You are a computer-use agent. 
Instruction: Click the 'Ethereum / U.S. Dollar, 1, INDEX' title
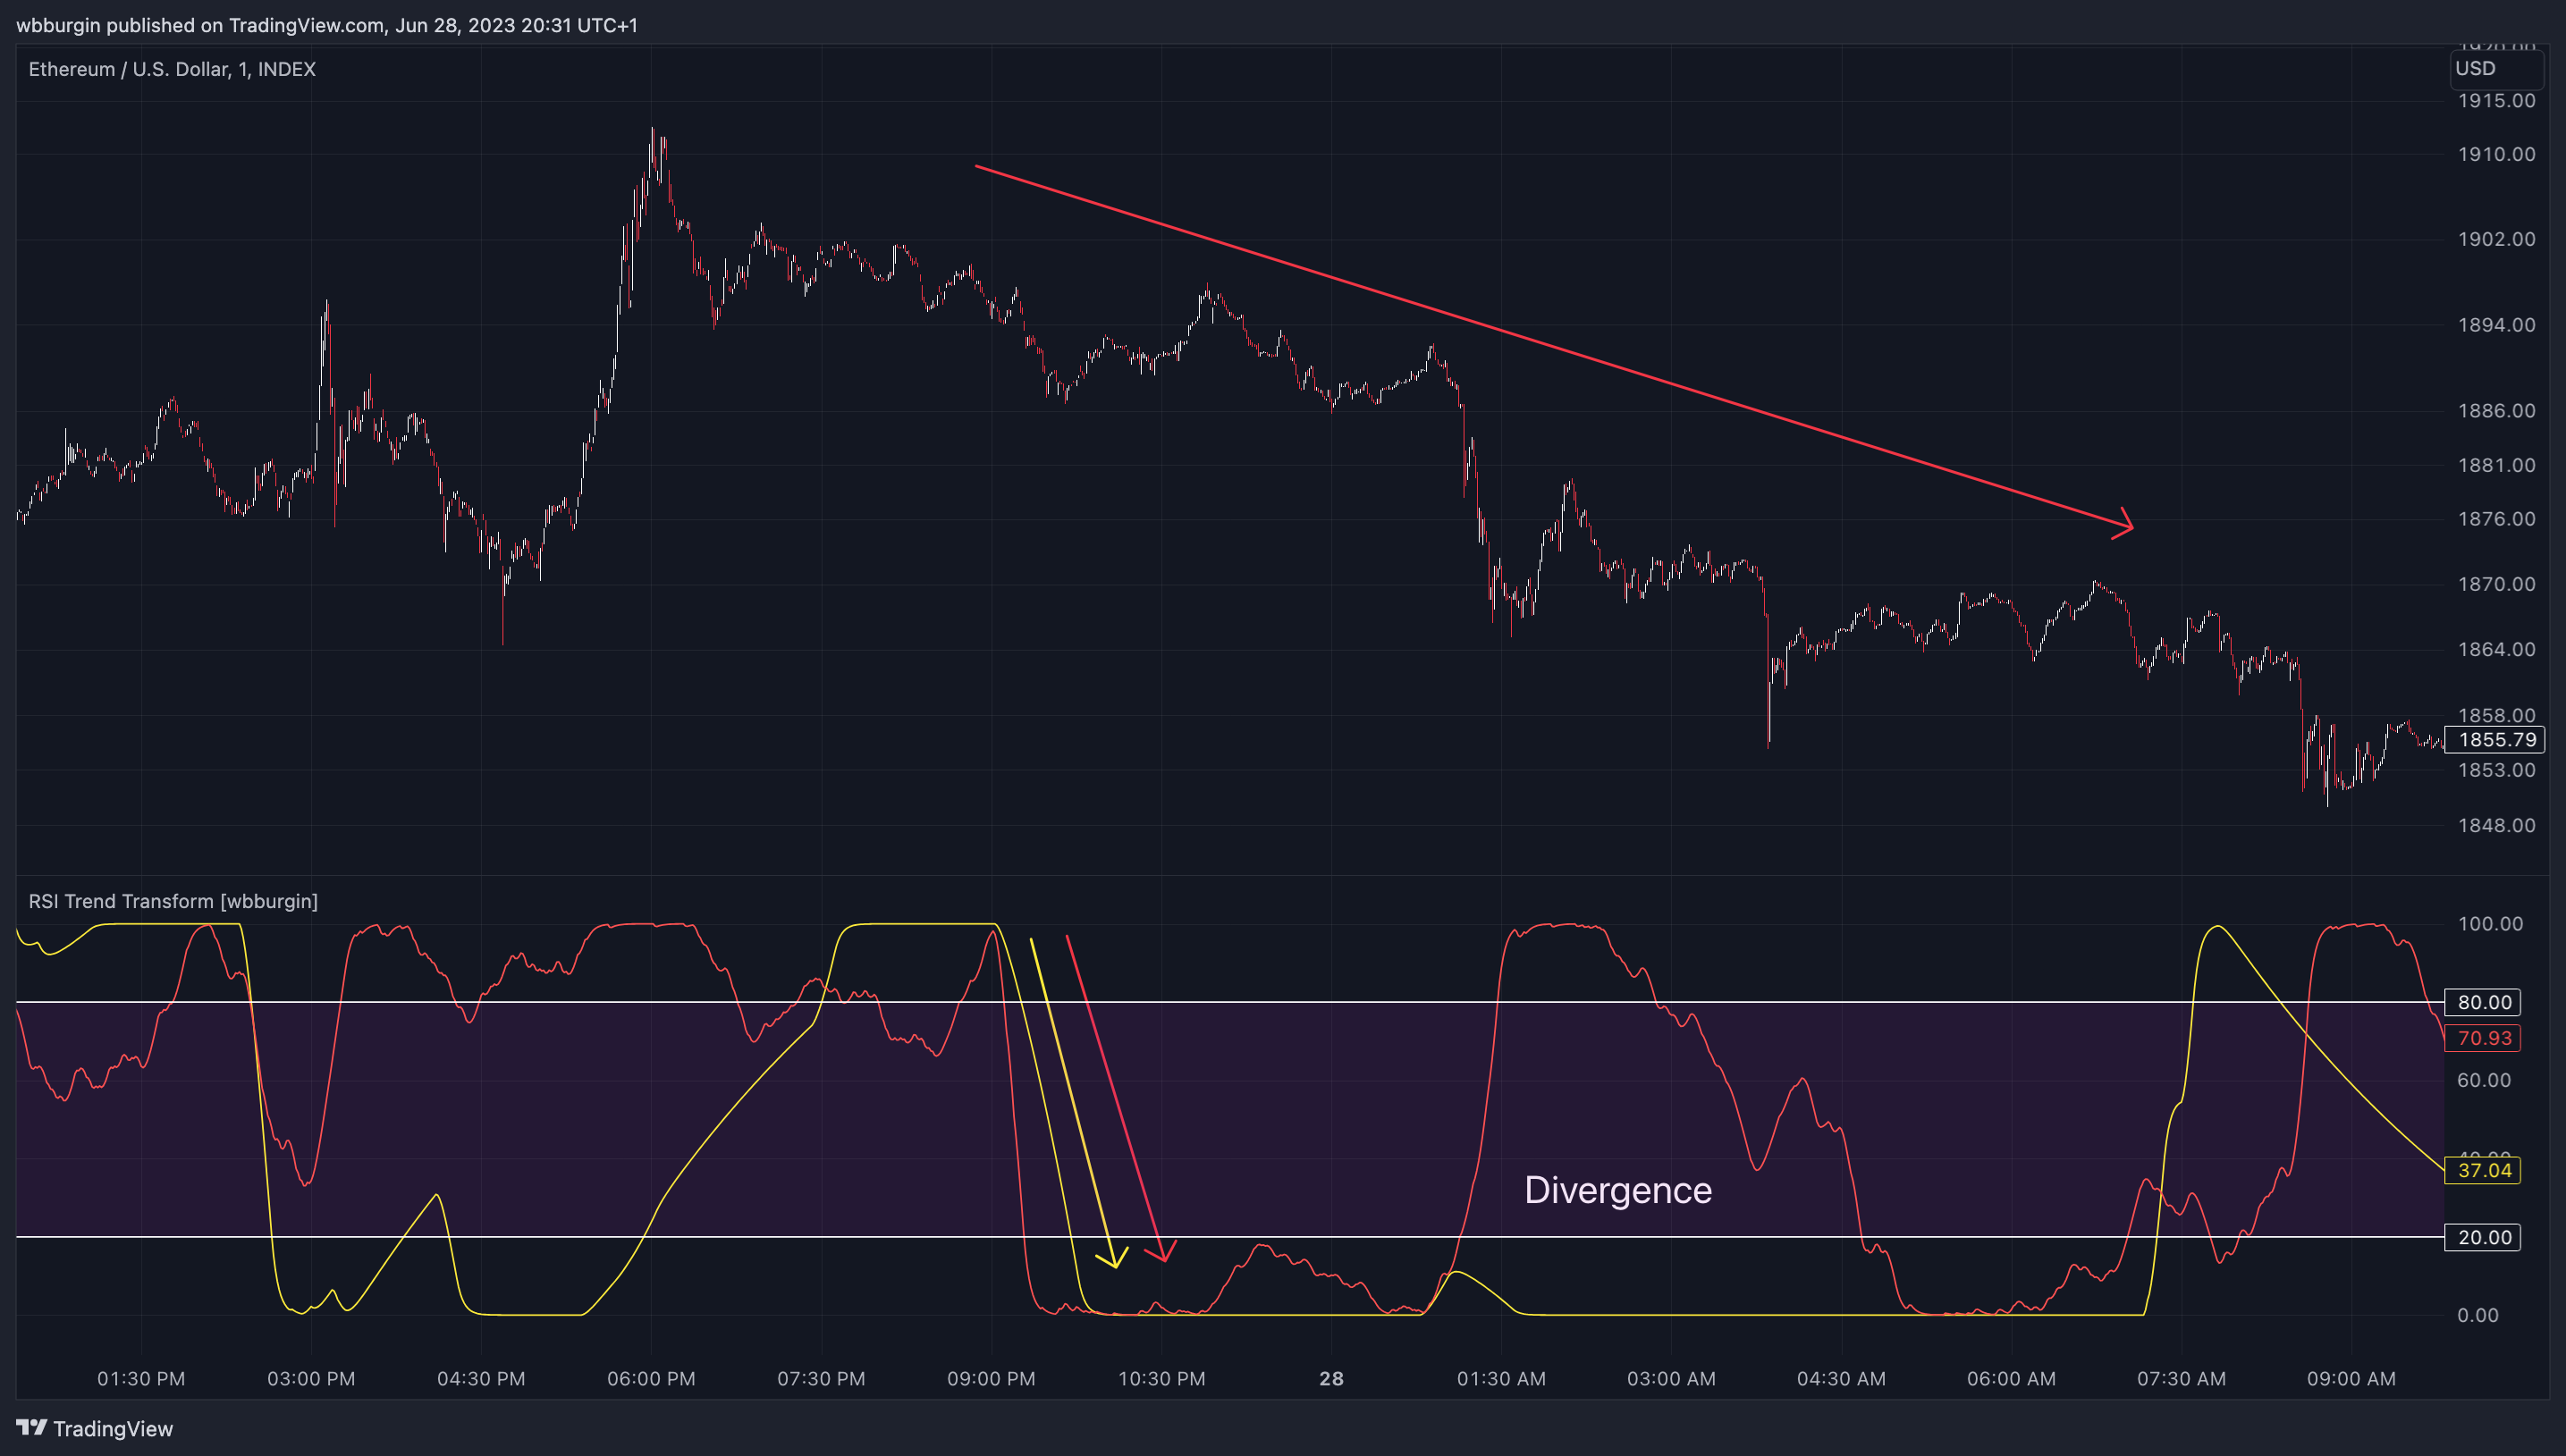[172, 69]
